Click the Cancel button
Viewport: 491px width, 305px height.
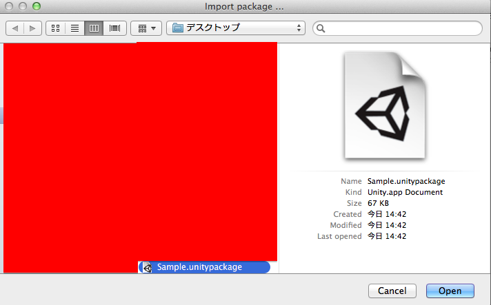[x=392, y=291]
